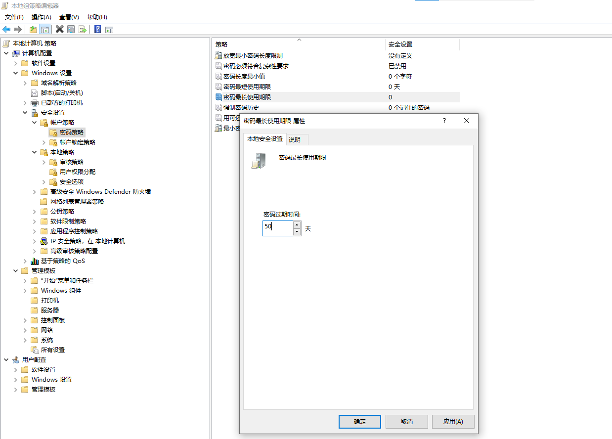Open the 文件(F) menu

tap(14, 17)
